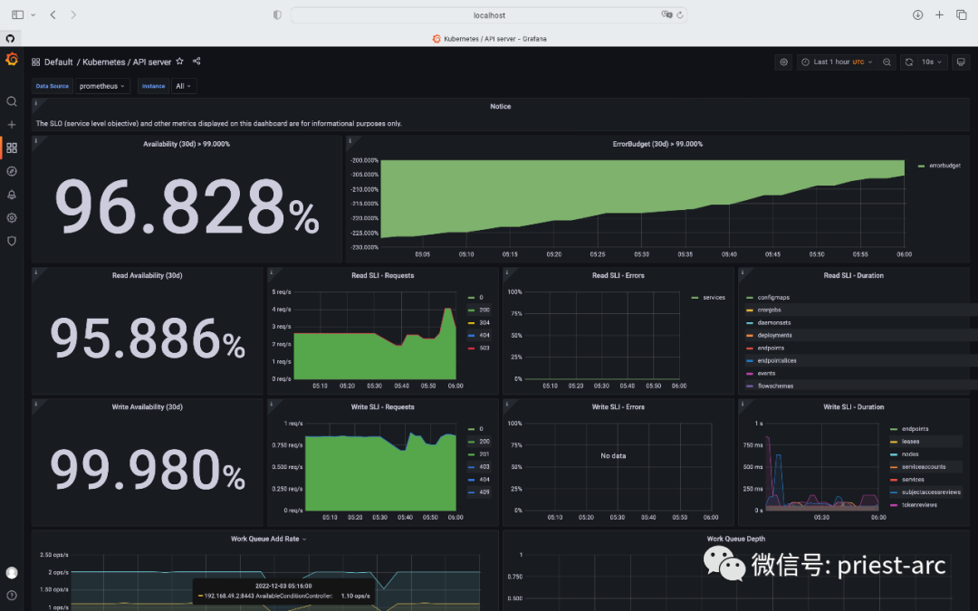Screen dimensions: 978x611
Task: Click the 99.980% write availability value
Action: (x=148, y=468)
